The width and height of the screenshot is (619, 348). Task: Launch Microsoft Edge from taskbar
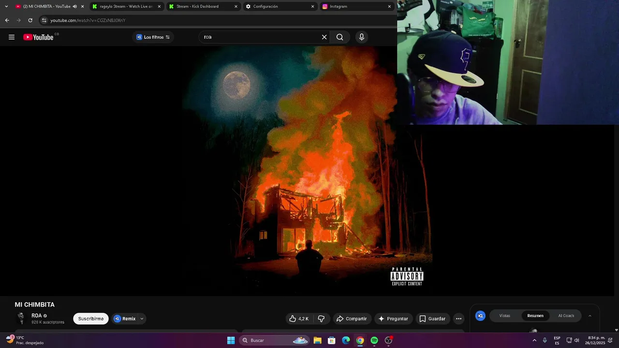(346, 340)
